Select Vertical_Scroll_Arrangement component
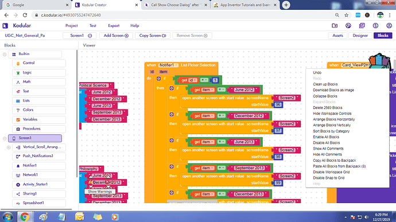Screen dimensions: 396x222 coord(39,147)
